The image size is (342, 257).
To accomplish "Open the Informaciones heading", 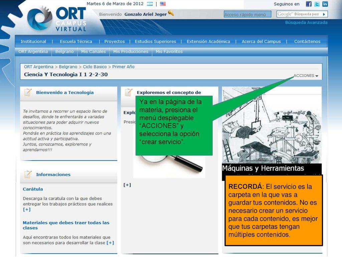I will click(x=53, y=174).
